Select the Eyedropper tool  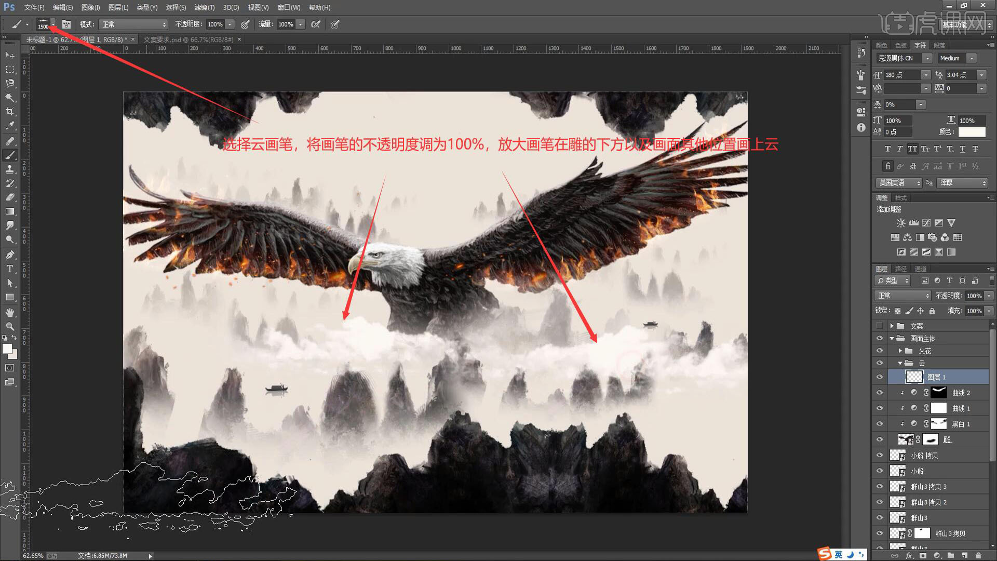tap(10, 126)
